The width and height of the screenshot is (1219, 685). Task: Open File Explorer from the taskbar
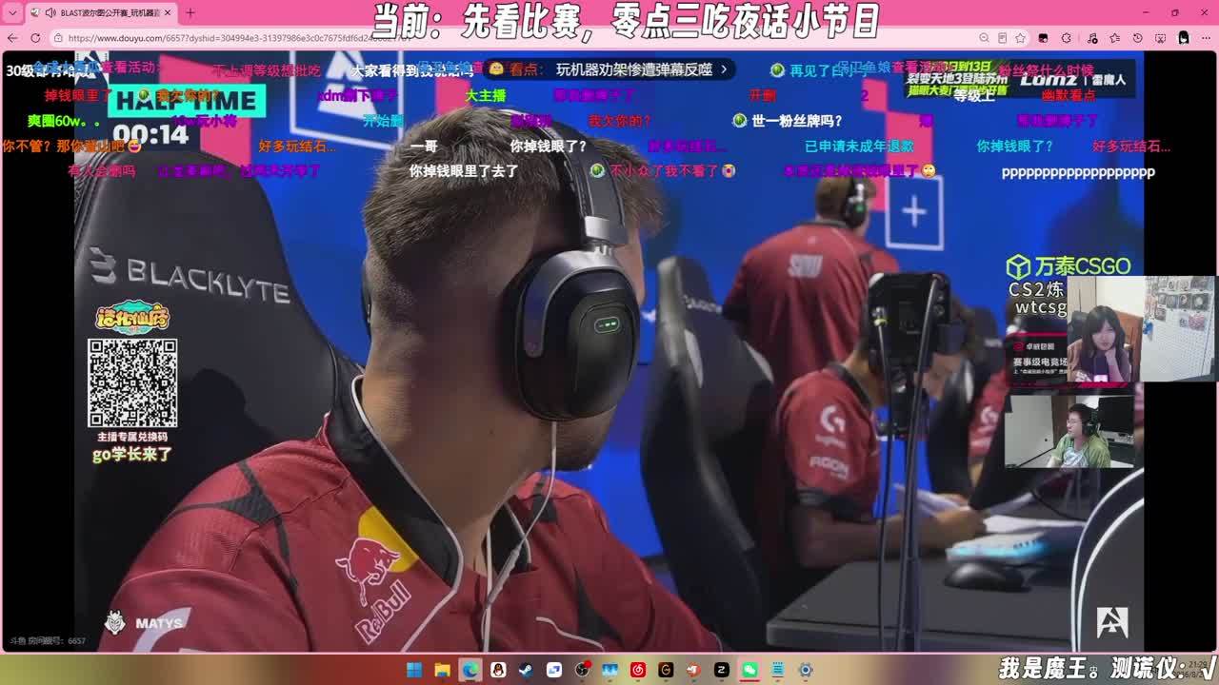click(442, 670)
